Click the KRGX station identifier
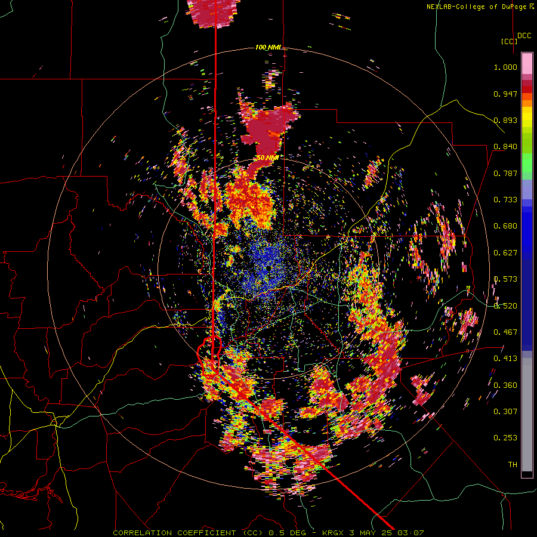 click(333, 533)
